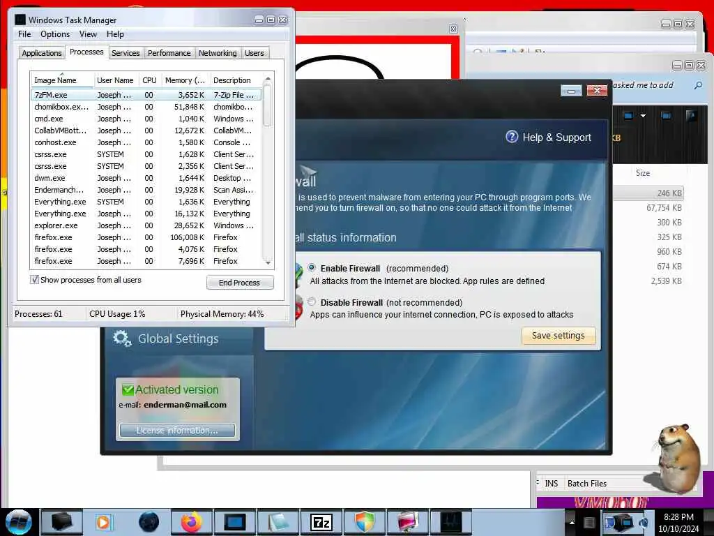Switch to the Applications tab
This screenshot has width=714, height=536.
point(41,53)
